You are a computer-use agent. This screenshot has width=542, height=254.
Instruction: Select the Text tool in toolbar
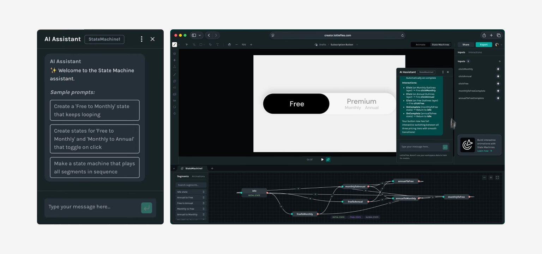click(x=217, y=45)
